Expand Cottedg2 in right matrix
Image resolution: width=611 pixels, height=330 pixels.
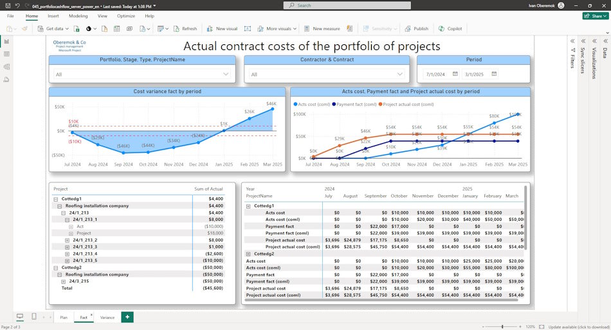(x=248, y=254)
